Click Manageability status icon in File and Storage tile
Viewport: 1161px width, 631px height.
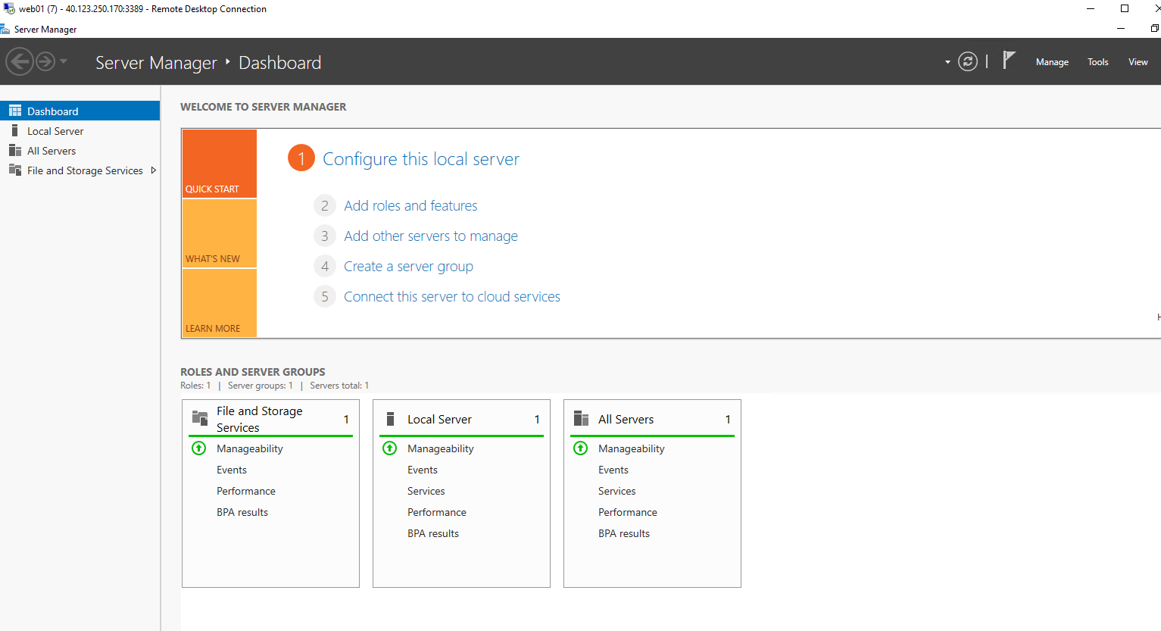tap(199, 448)
